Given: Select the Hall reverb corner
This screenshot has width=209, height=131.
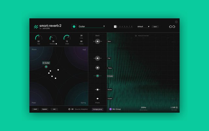Looking at the screenshot, I should [84, 49].
